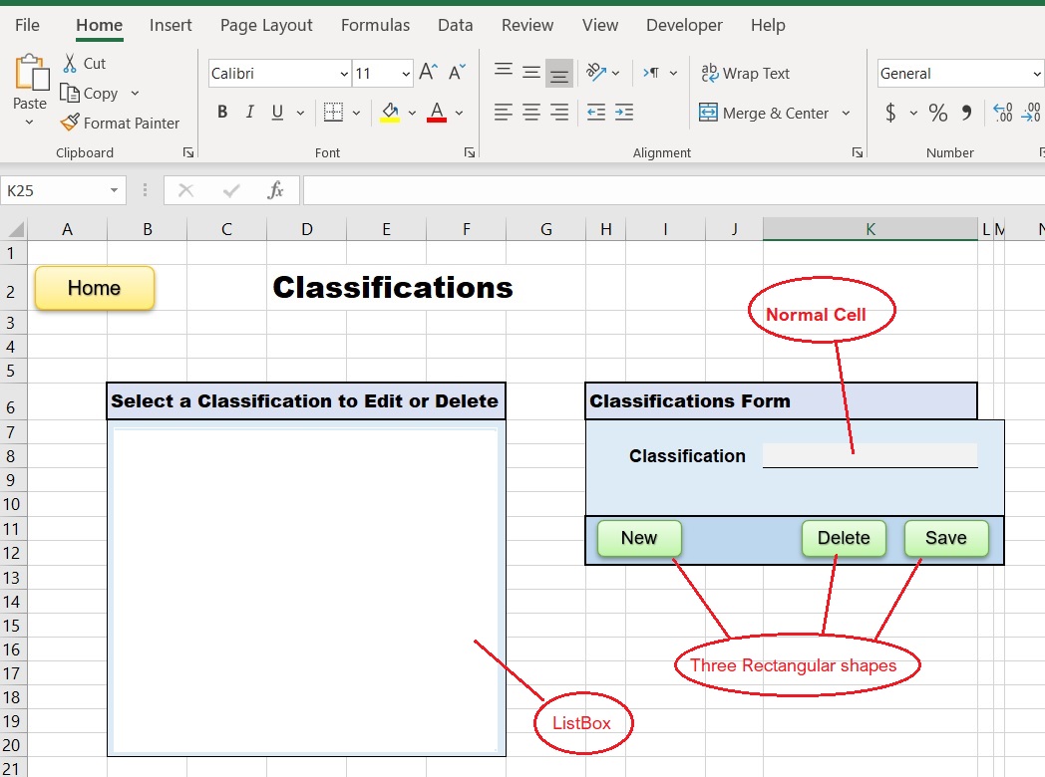Cut the selection with the scissors icon
This screenshot has width=1045, height=777.
tap(70, 63)
